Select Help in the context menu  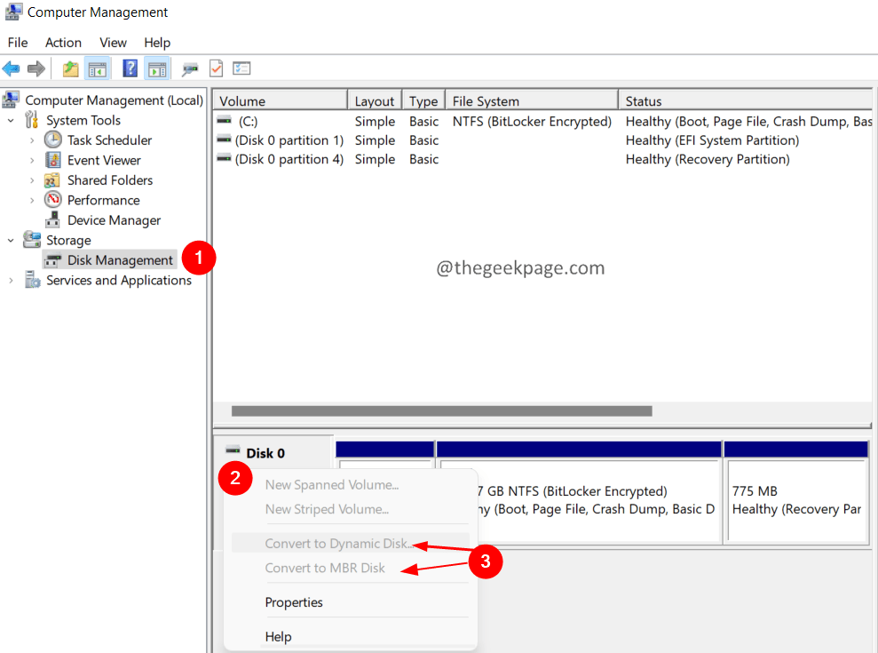click(278, 637)
